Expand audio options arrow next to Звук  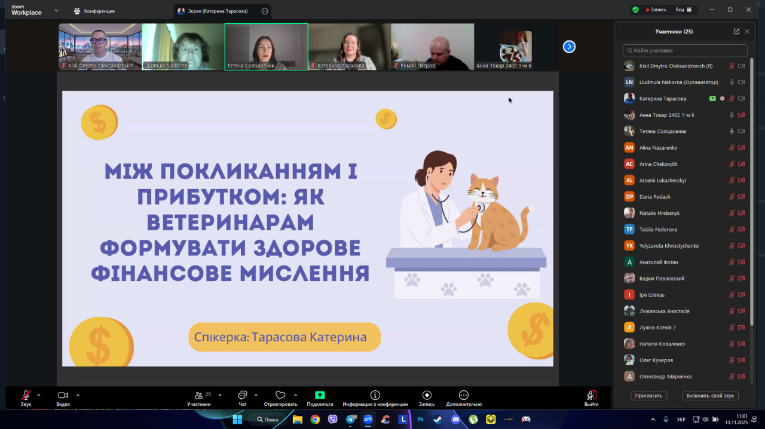point(39,395)
